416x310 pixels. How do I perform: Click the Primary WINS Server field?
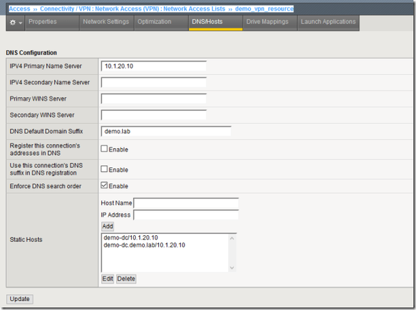tap(154, 99)
